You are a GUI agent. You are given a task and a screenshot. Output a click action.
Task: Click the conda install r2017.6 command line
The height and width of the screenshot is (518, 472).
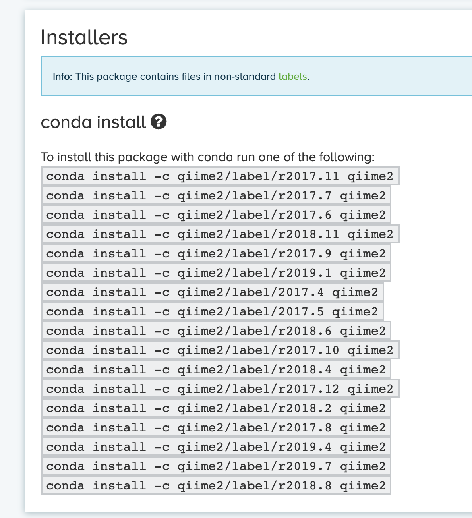pos(216,215)
